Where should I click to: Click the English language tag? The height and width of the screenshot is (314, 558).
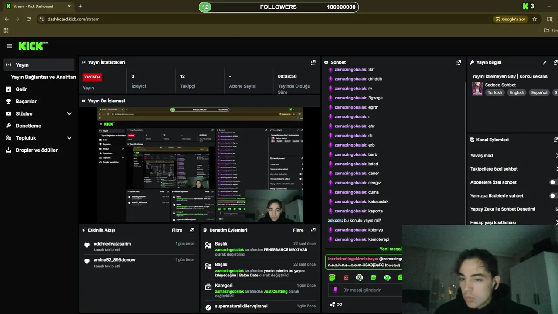(517, 92)
